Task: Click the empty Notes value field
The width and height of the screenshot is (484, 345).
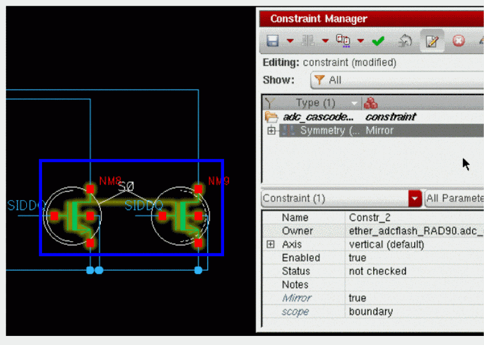Action: (414, 284)
